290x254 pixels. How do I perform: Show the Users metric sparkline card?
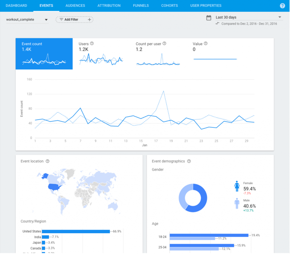pyautogui.click(x=101, y=54)
